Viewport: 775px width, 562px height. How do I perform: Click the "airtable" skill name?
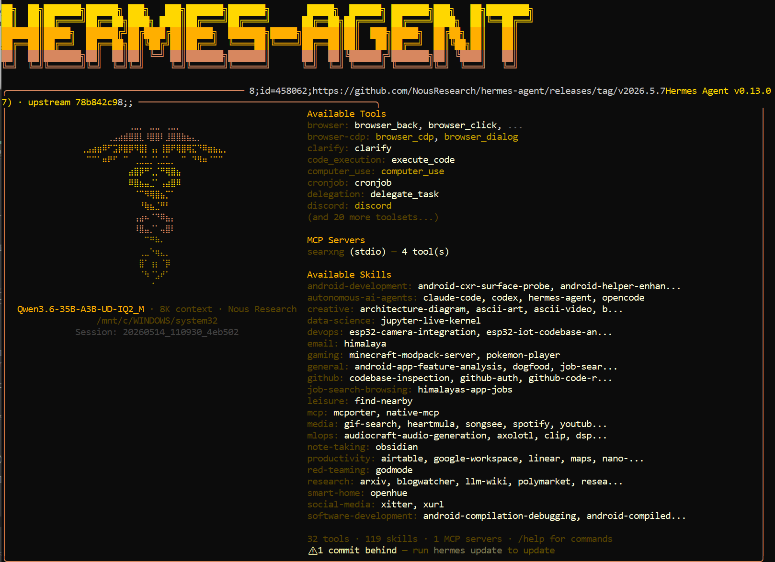[x=402, y=459]
